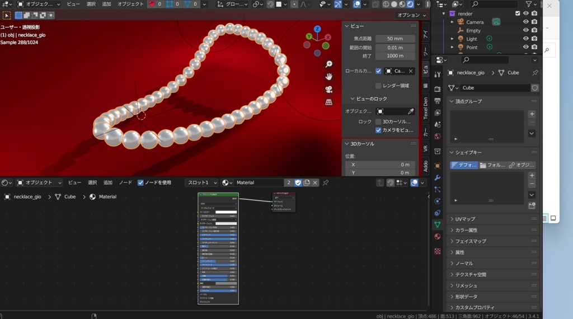Open the 追加 menu in node editor

coord(107,182)
